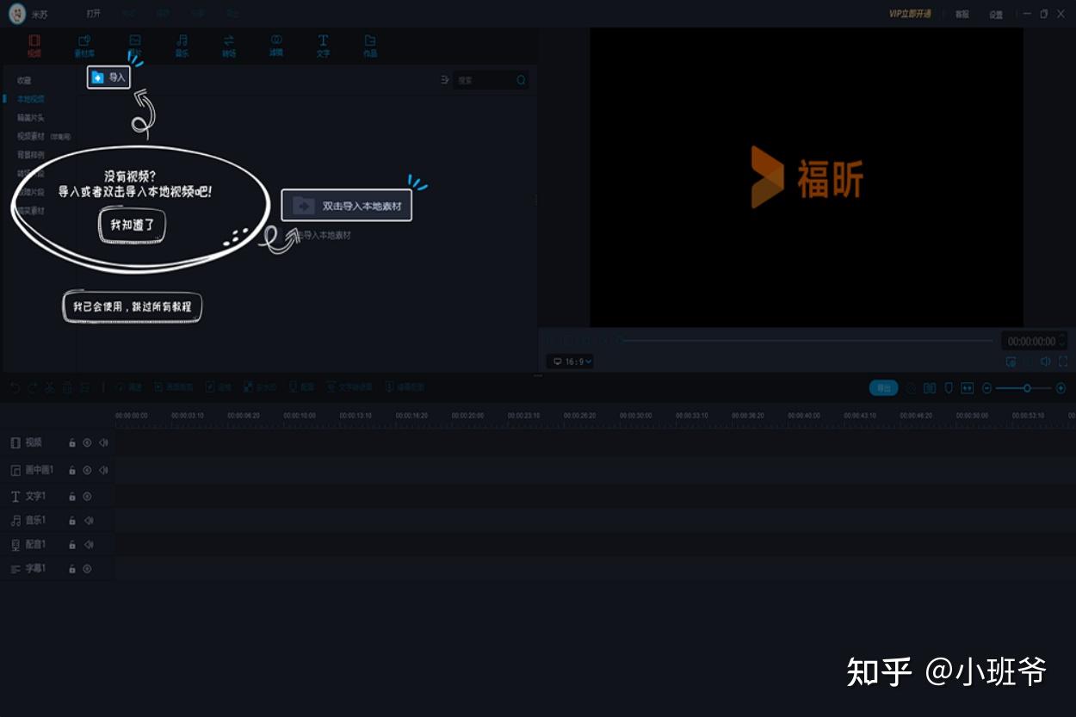This screenshot has width=1076, height=717.
Task: Mute the 视频 track audio
Action: point(103,443)
